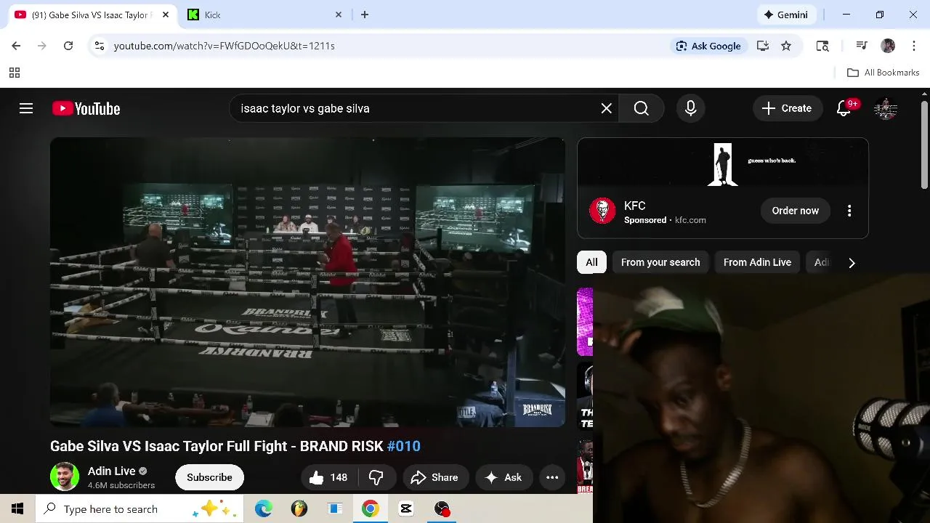This screenshot has height=523, width=930.
Task: Open FL Studio from the taskbar
Action: 299,509
